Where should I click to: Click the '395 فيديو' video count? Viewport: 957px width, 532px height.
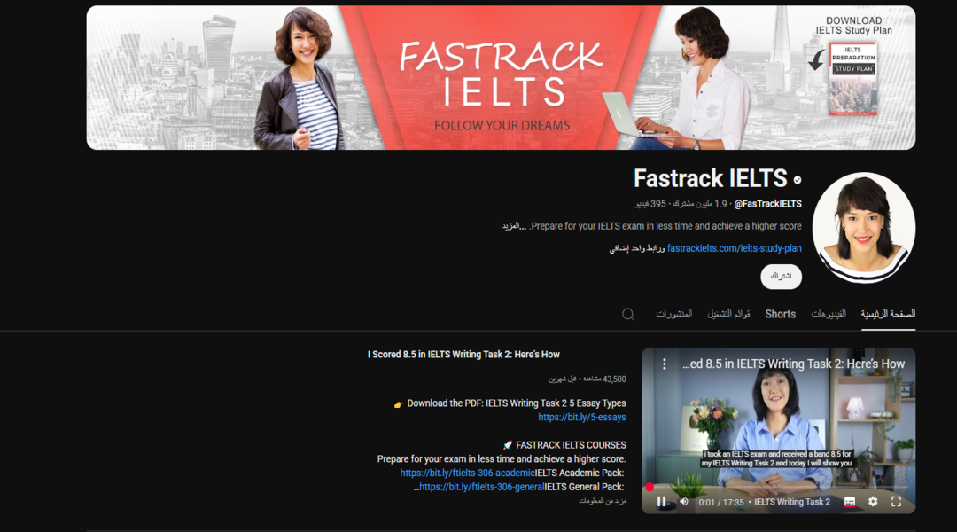650,204
